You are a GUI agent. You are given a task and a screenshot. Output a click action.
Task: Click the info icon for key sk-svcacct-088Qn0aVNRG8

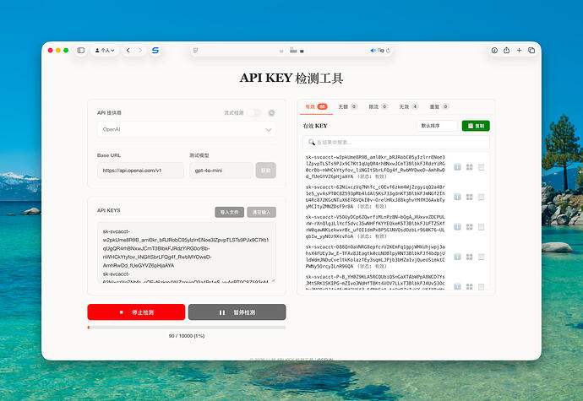coord(458,257)
